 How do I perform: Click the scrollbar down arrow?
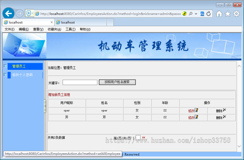(x=239, y=146)
